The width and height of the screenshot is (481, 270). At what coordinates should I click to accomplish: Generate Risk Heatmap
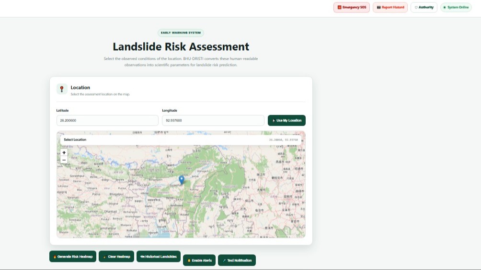point(73,257)
